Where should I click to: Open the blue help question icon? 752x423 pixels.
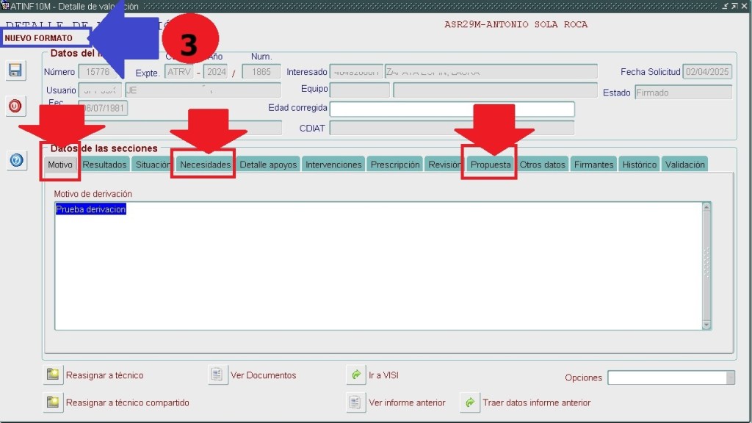16,161
